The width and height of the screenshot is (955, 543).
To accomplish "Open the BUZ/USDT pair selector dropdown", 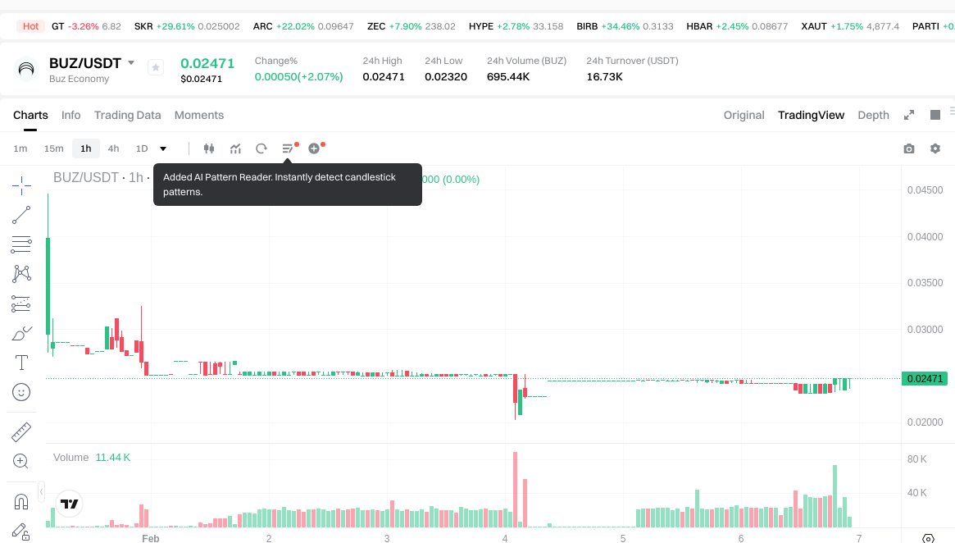I will click(131, 63).
